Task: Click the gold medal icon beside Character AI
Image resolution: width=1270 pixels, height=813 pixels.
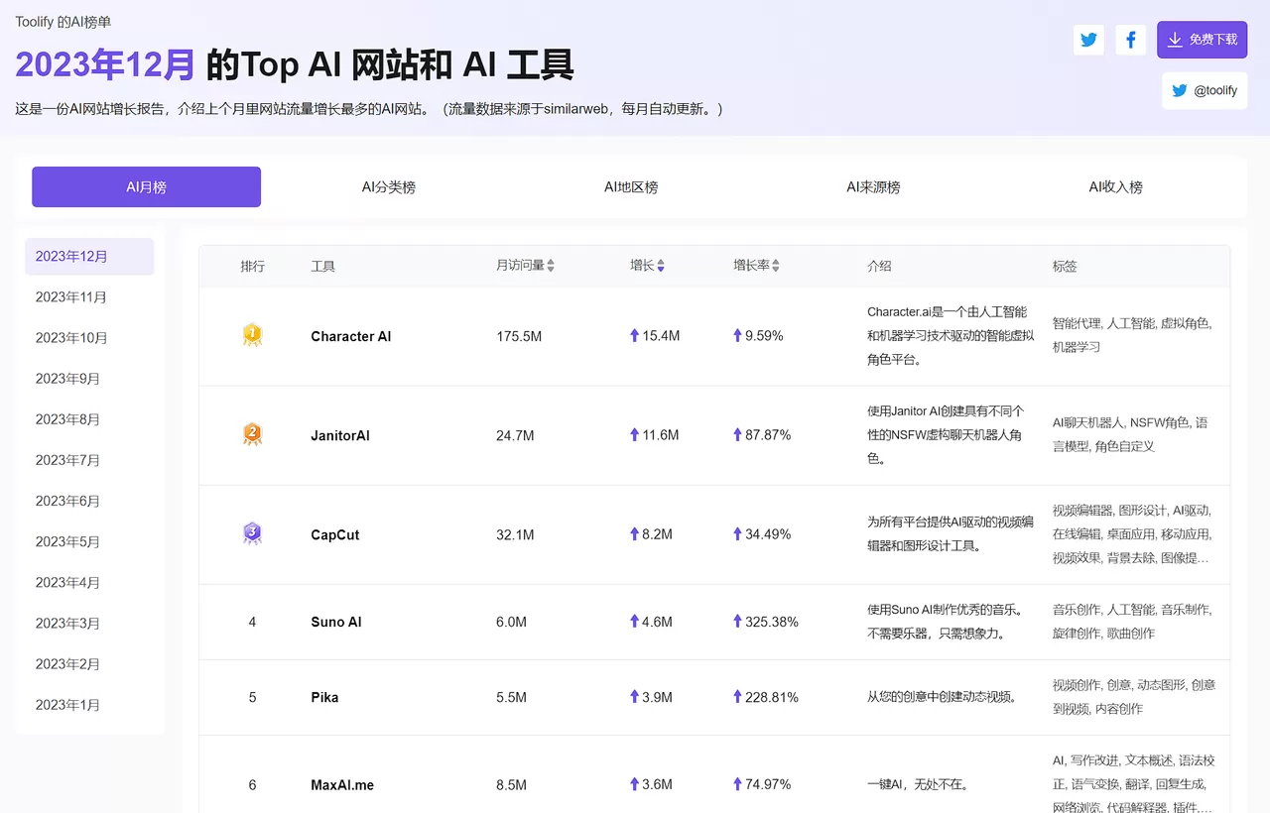Action: [252, 335]
